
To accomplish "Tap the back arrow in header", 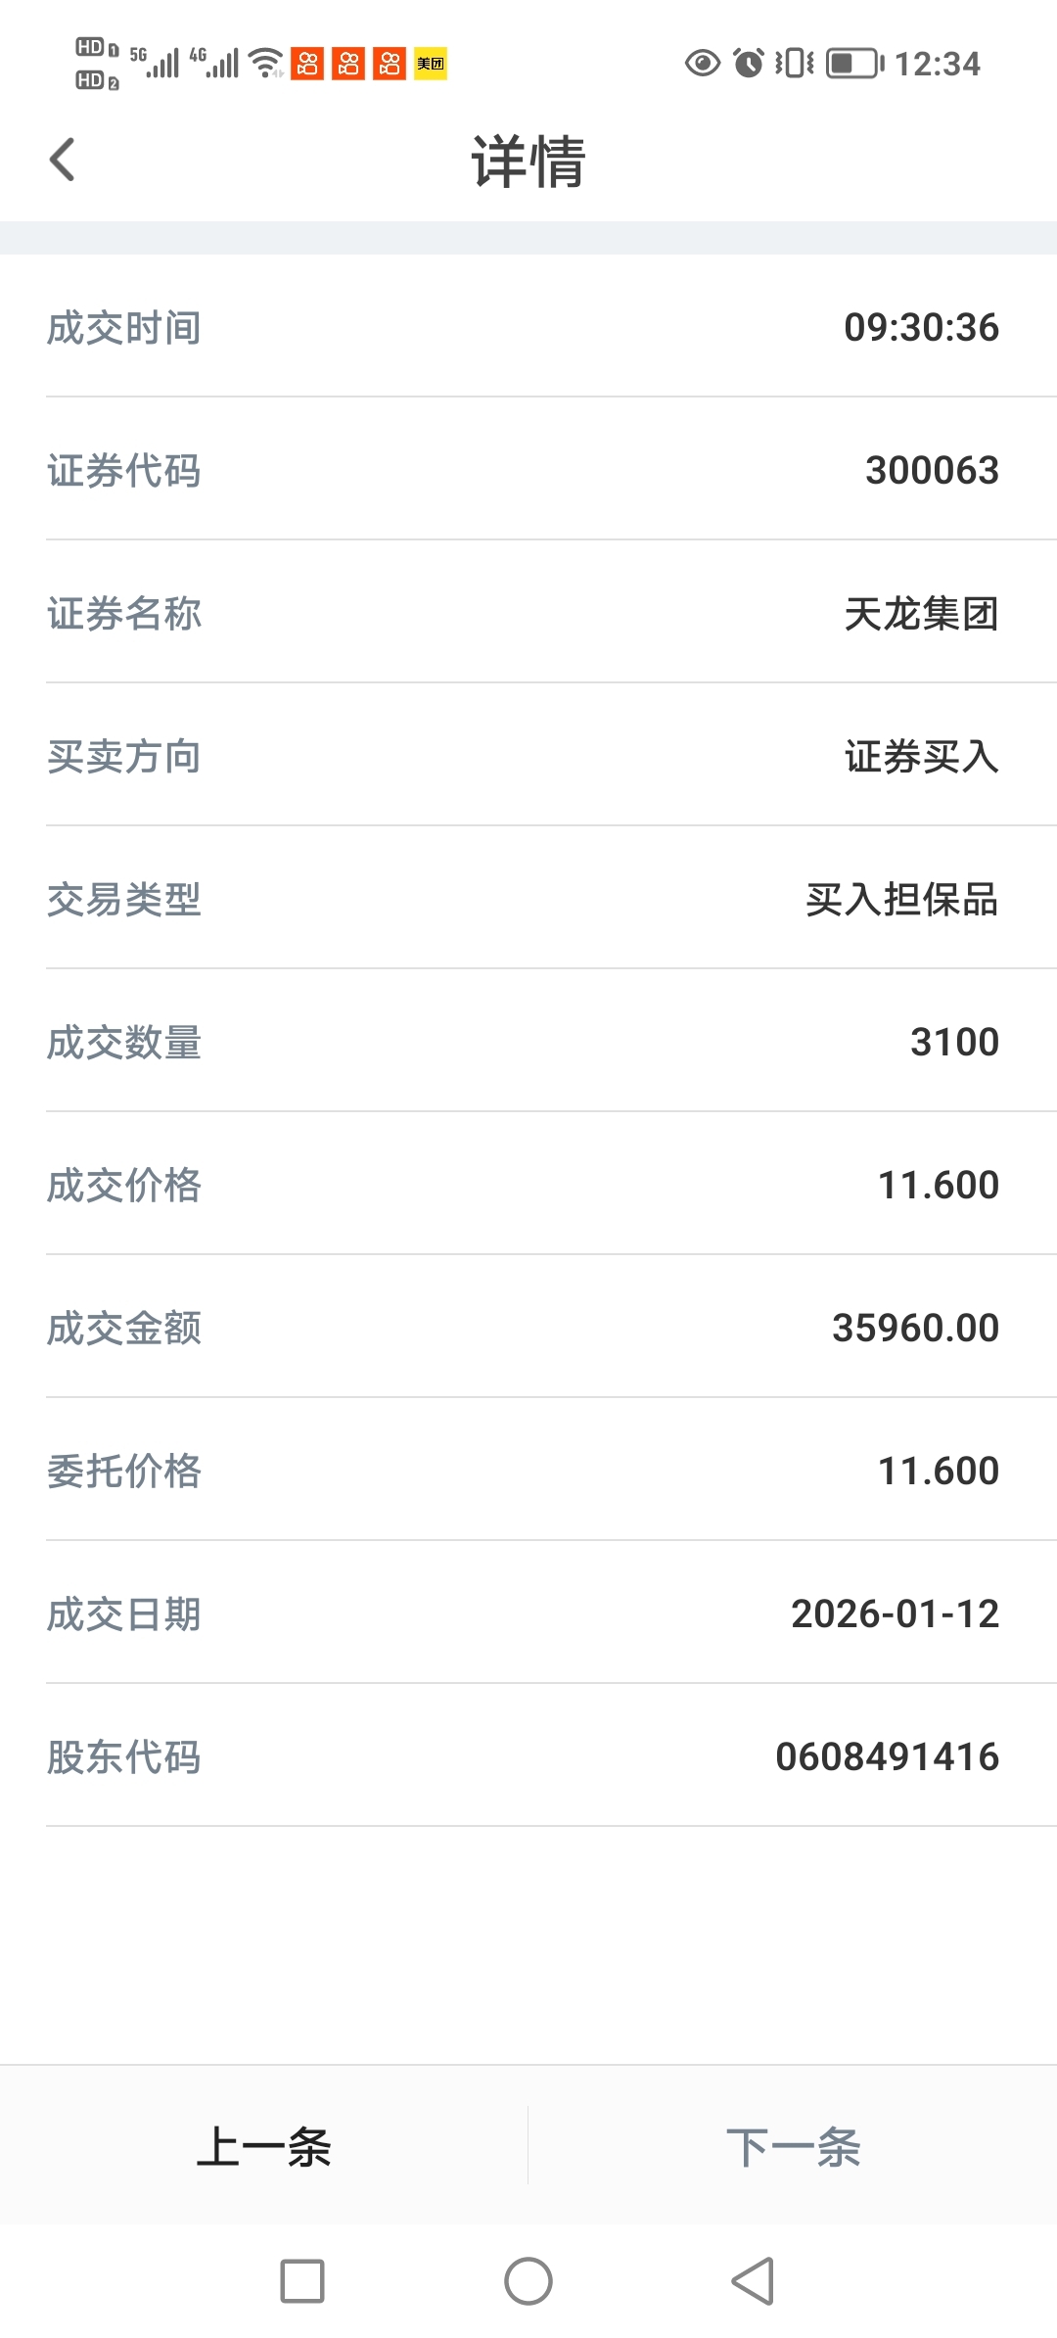I will coord(63,160).
